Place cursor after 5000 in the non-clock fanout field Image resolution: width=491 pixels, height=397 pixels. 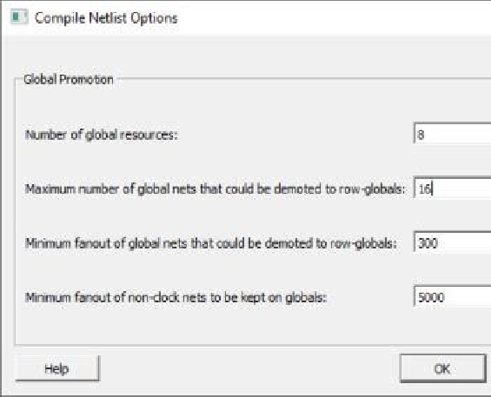tap(446, 297)
